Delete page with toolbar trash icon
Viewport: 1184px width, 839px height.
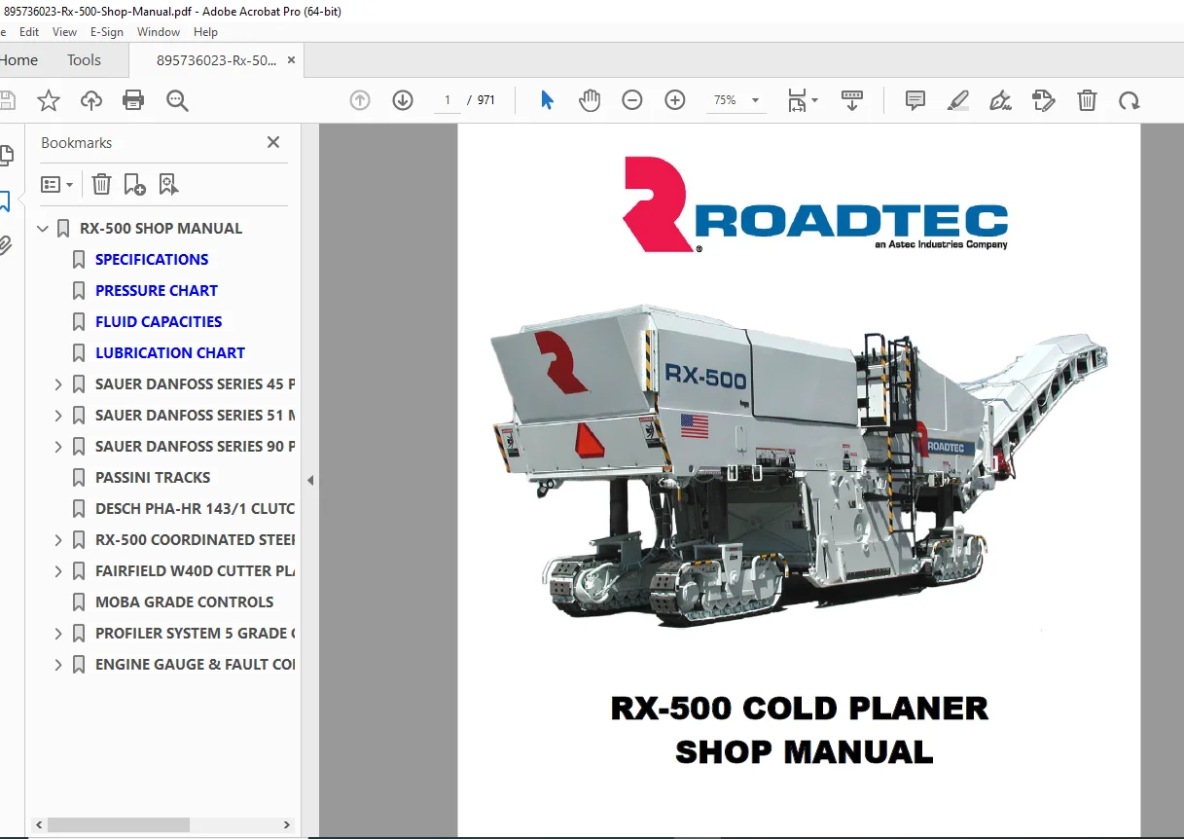click(x=1087, y=100)
